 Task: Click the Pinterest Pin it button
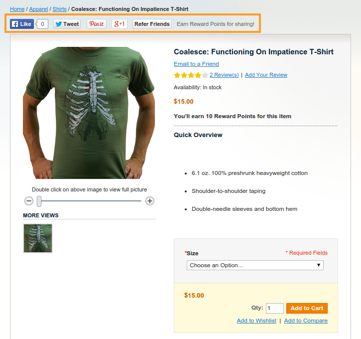[97, 24]
